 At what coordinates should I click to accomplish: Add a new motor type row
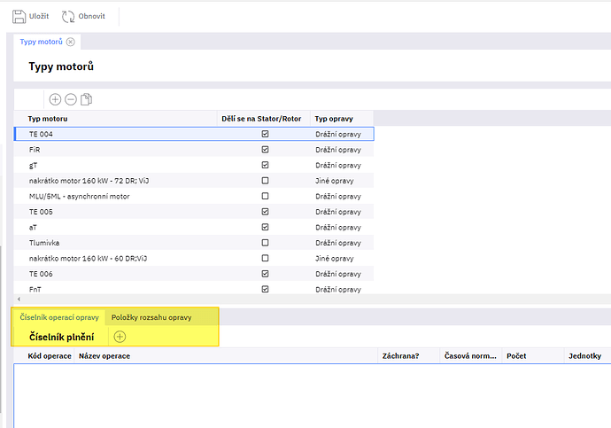pyautogui.click(x=55, y=100)
